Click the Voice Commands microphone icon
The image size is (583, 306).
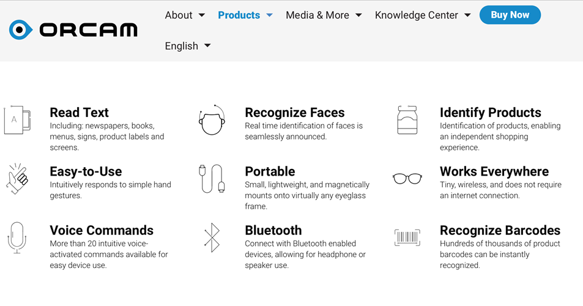click(x=17, y=238)
